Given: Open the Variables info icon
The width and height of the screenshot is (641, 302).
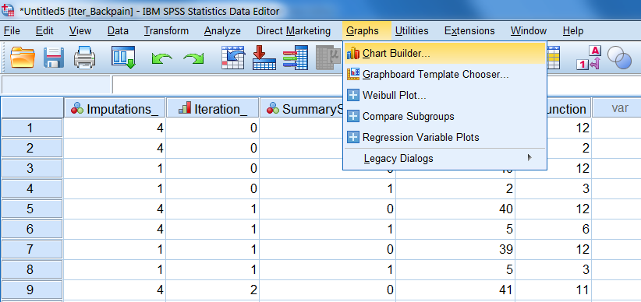Looking at the screenshot, I should click(295, 57).
